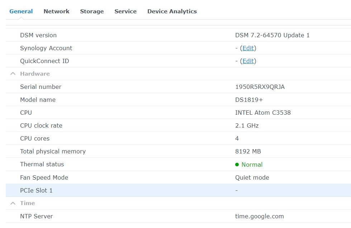
Task: Select the Serial number label
Action: pos(41,87)
